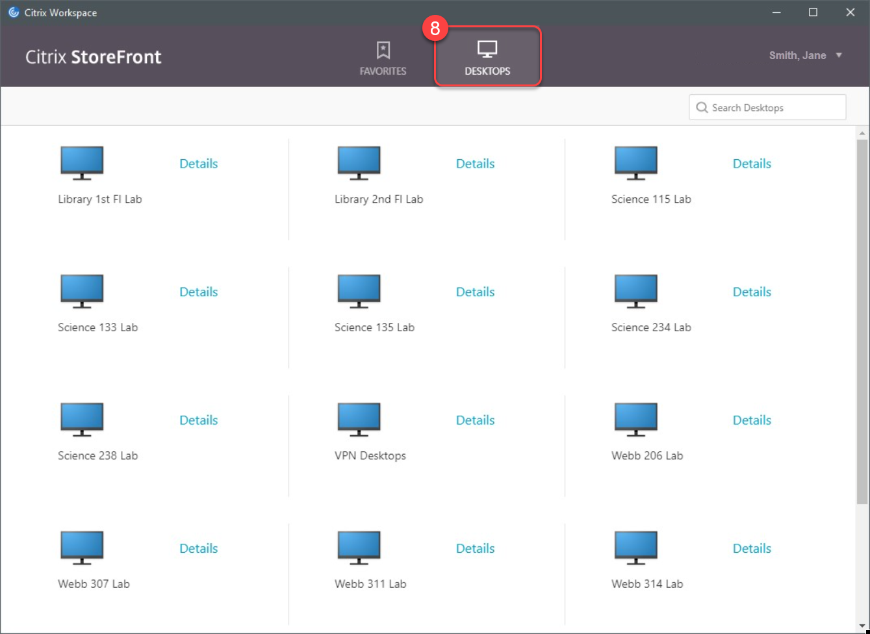View Details for Webb 307 Lab

(198, 548)
